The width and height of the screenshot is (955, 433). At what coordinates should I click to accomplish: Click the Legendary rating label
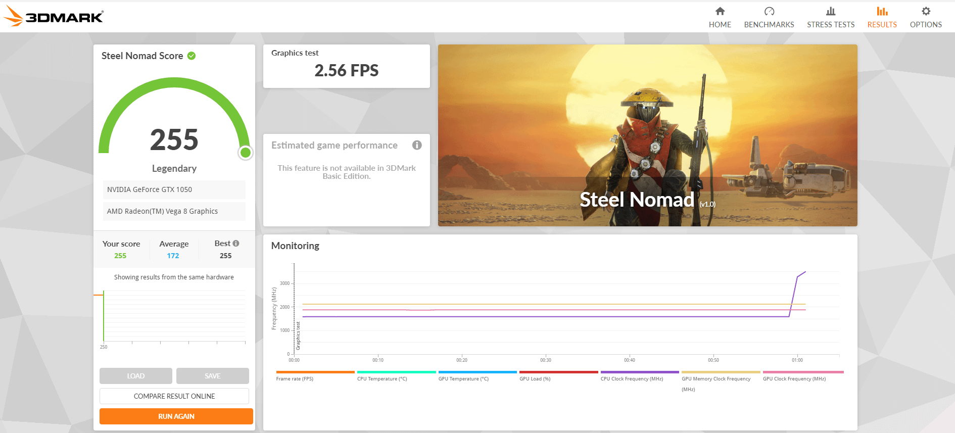pos(174,168)
